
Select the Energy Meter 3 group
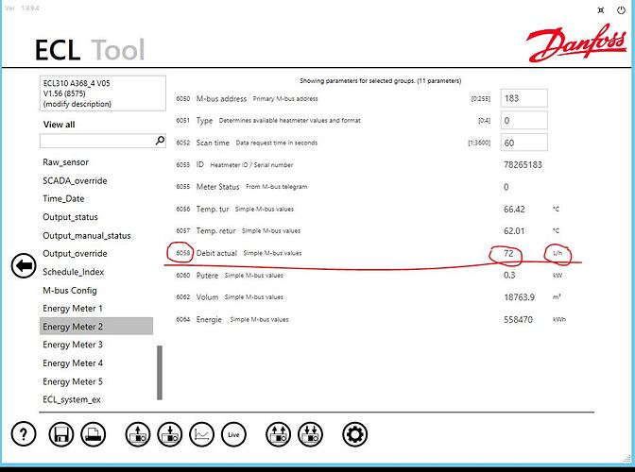click(73, 345)
